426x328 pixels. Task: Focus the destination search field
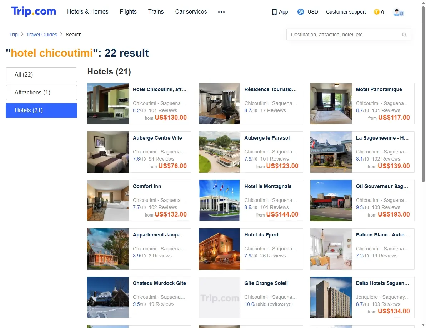coord(349,35)
